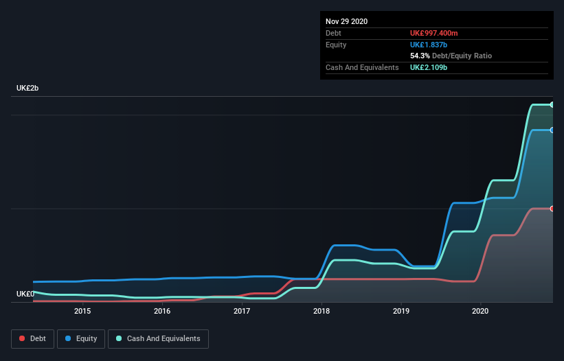This screenshot has height=361, width=564.
Task: Click the red Debt endpoint marker
Action: pyautogui.click(x=552, y=209)
